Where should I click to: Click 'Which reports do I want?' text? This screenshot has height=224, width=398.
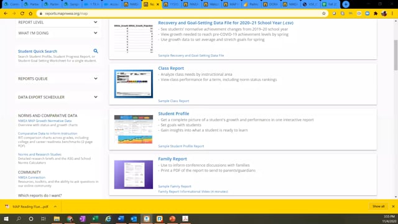click(x=40, y=195)
